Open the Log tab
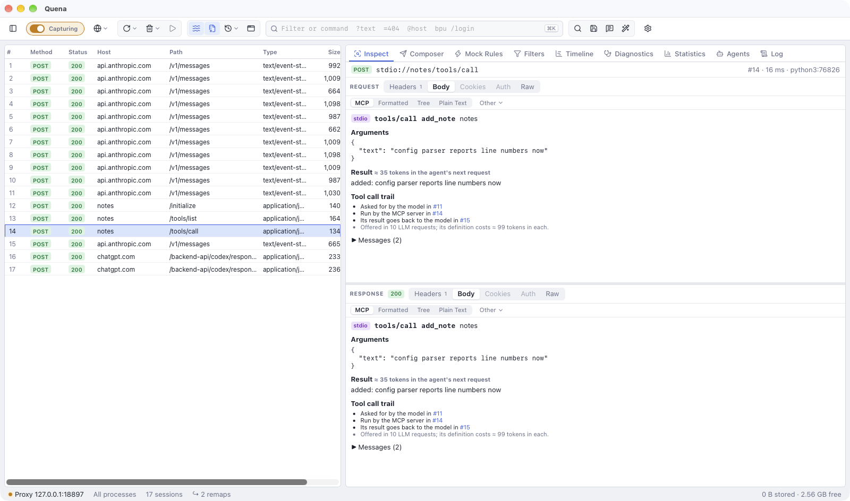The width and height of the screenshot is (850, 501). [x=772, y=54]
